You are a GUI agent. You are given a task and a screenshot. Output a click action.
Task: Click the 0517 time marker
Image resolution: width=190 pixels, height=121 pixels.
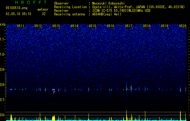click(129, 26)
